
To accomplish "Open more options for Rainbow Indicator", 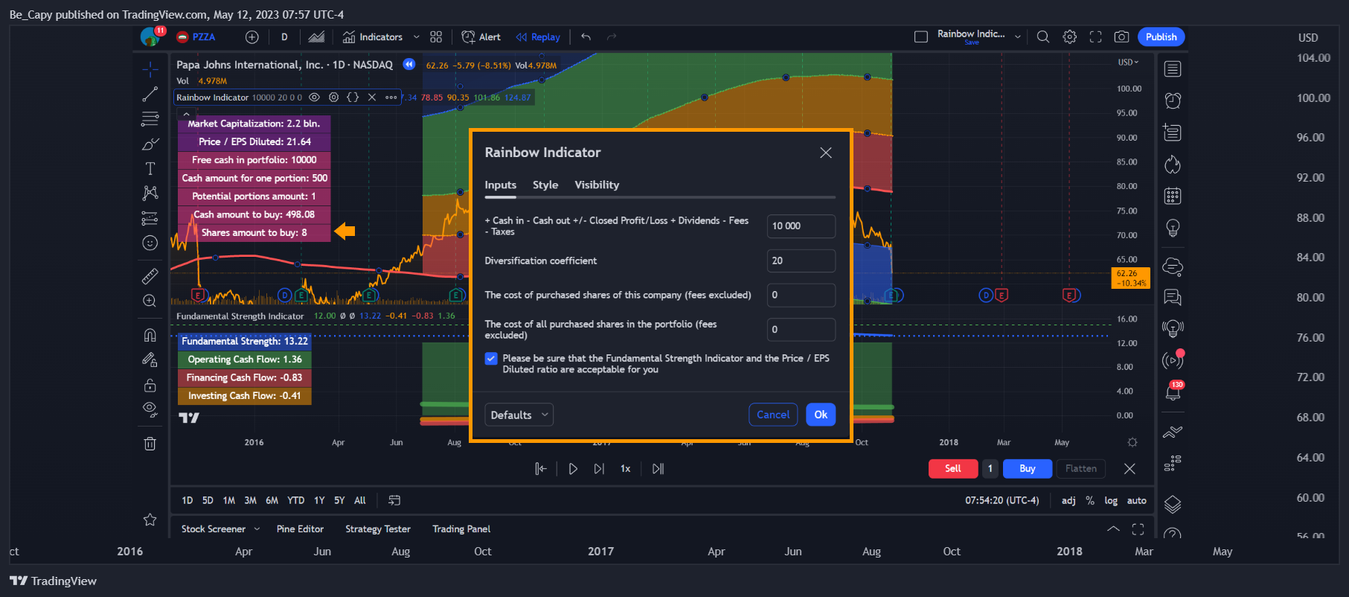I will click(x=391, y=98).
